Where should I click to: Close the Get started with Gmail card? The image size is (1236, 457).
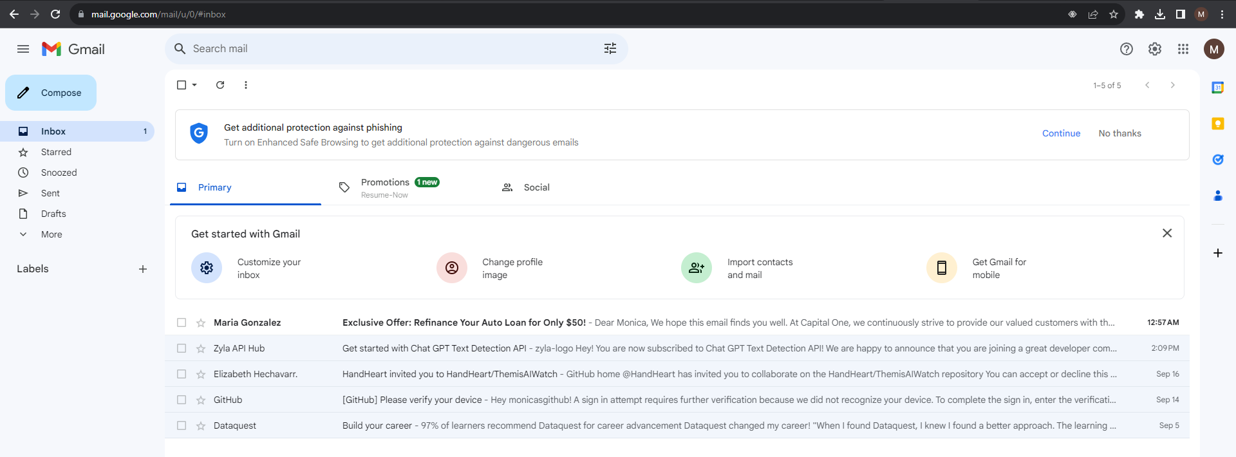(1167, 233)
